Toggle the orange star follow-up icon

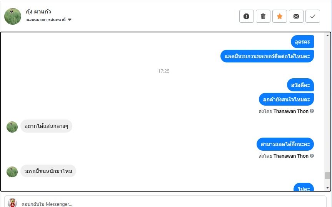pyautogui.click(x=280, y=16)
